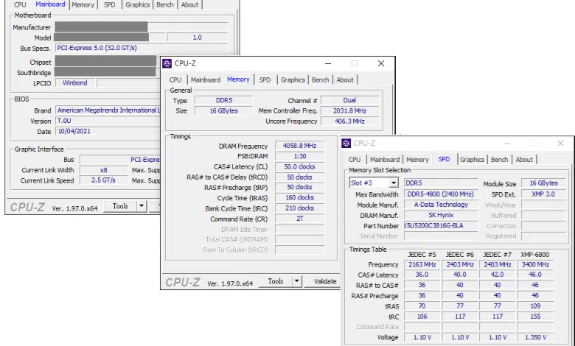Image resolution: width=575 pixels, height=346 pixels.
Task: Click the Current Link Width value x8
Action: pyautogui.click(x=103, y=170)
